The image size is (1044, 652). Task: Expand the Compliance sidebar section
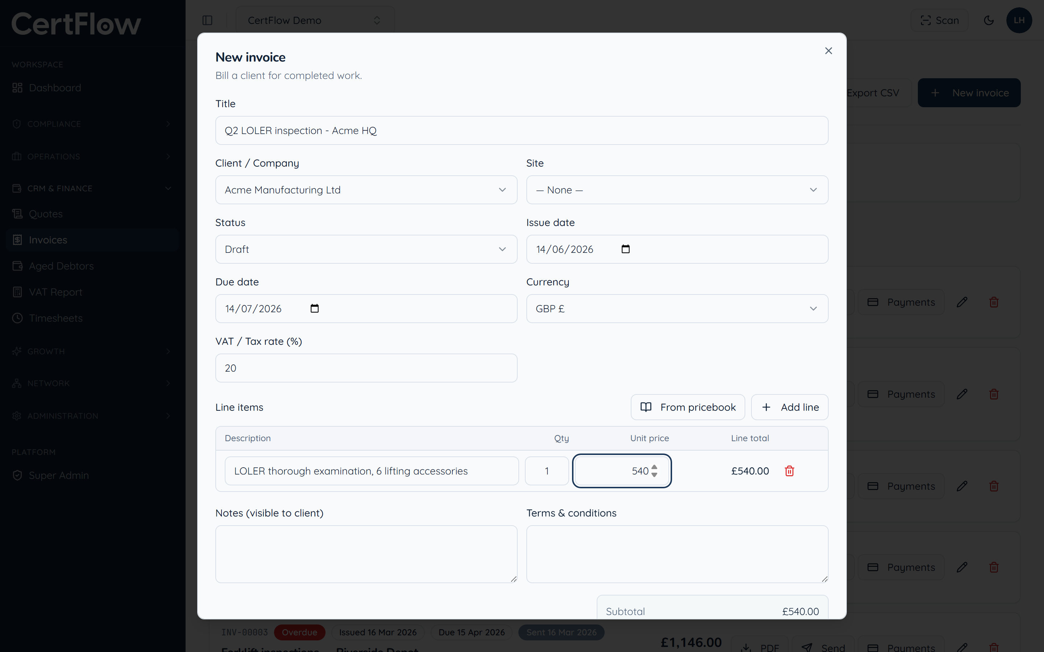click(92, 124)
